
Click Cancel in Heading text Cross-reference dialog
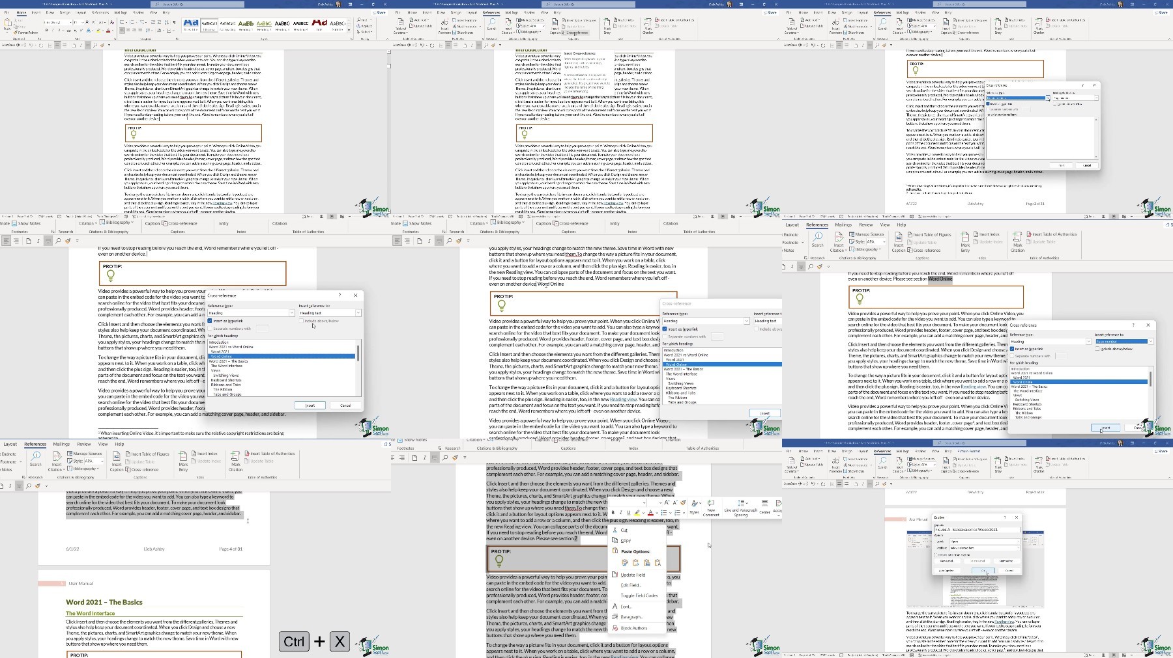[345, 405]
